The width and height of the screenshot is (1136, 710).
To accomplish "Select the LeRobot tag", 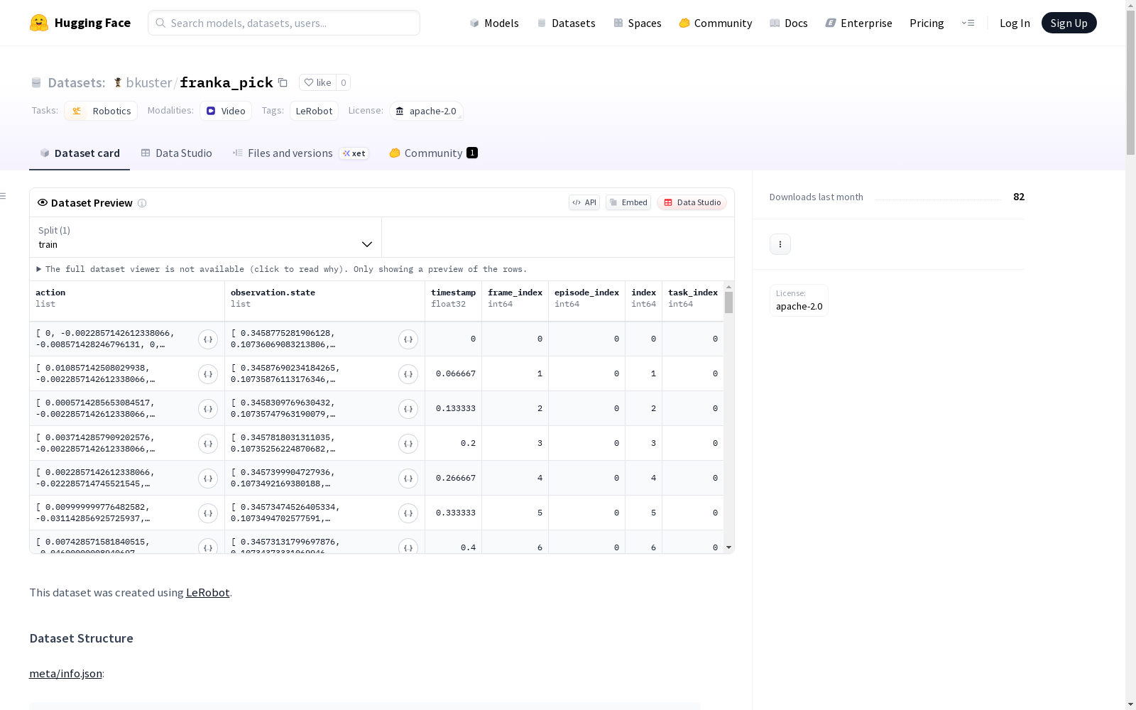I will [x=314, y=111].
